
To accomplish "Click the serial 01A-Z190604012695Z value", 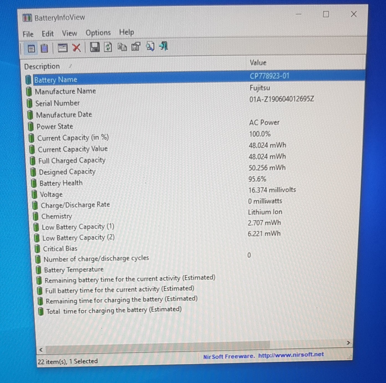I will pos(282,99).
